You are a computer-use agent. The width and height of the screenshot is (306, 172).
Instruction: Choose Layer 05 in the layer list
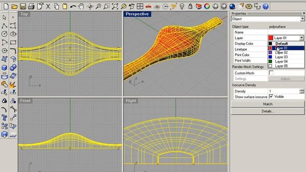pos(286,66)
